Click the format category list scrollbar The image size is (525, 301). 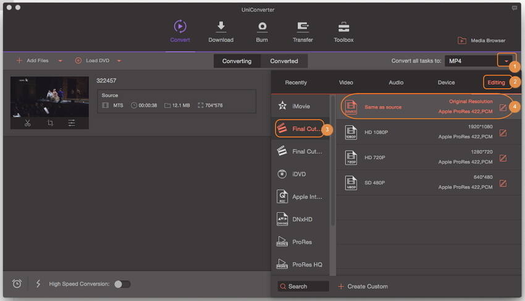pyautogui.click(x=332, y=160)
